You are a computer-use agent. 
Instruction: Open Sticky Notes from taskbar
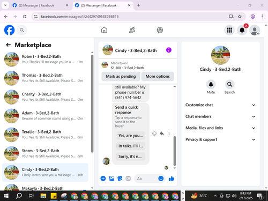tap(54, 196)
